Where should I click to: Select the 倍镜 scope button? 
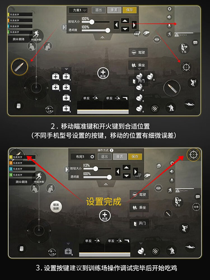click(x=196, y=207)
